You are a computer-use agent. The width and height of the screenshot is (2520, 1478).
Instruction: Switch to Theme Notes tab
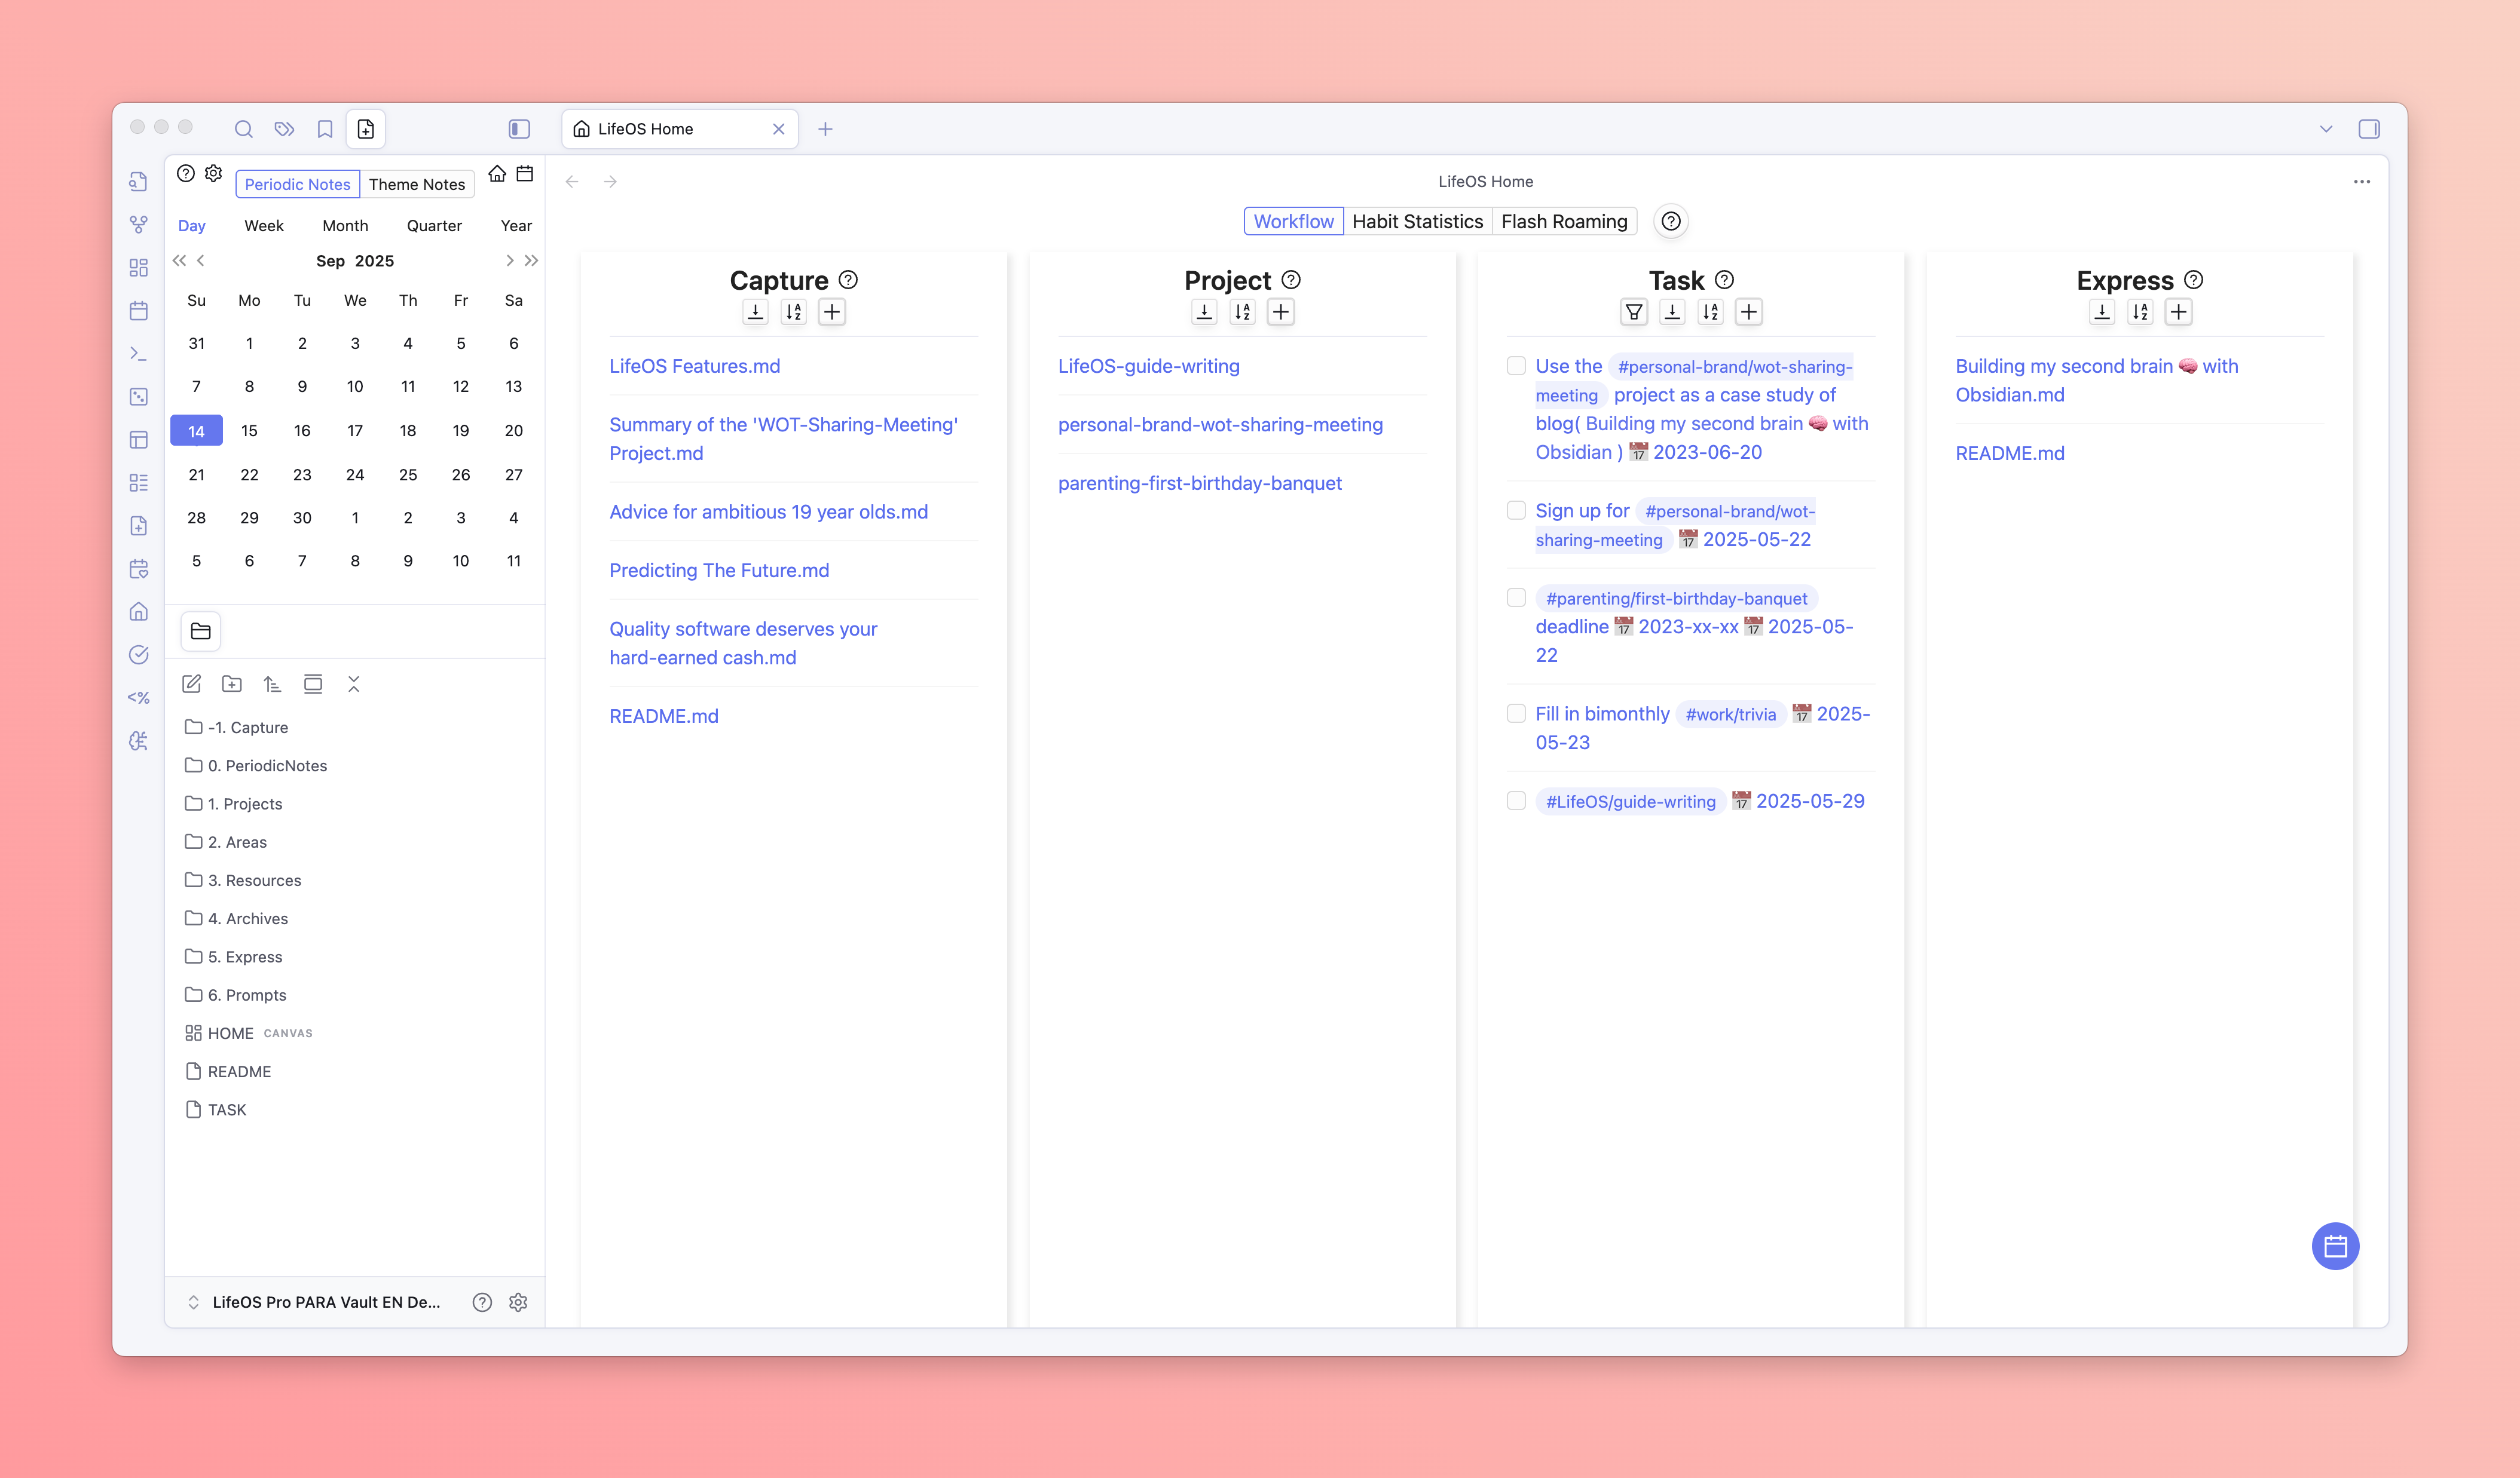click(x=416, y=184)
